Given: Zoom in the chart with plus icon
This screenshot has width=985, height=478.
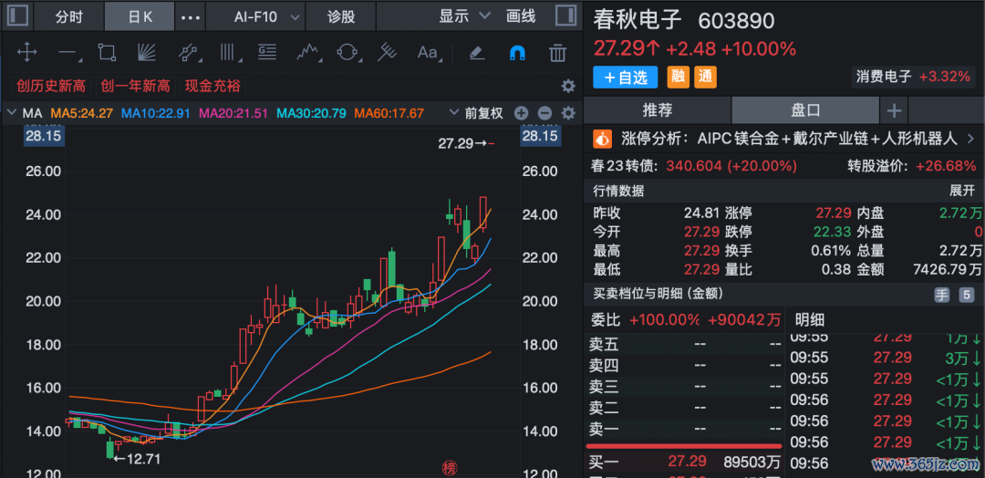Looking at the screenshot, I should coord(521,114).
